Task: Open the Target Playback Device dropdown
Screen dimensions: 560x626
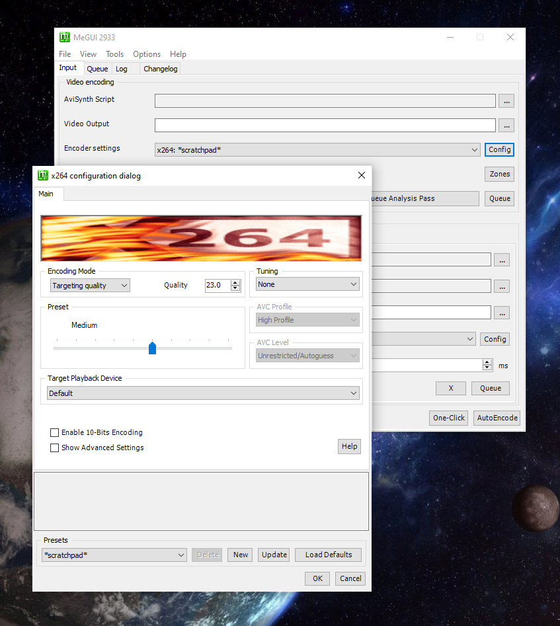Action: click(x=203, y=393)
